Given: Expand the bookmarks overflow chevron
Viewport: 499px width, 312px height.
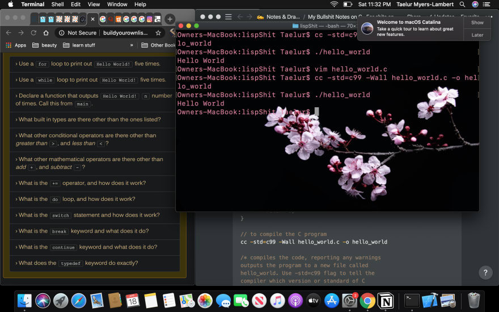Looking at the screenshot, I should coord(131,45).
